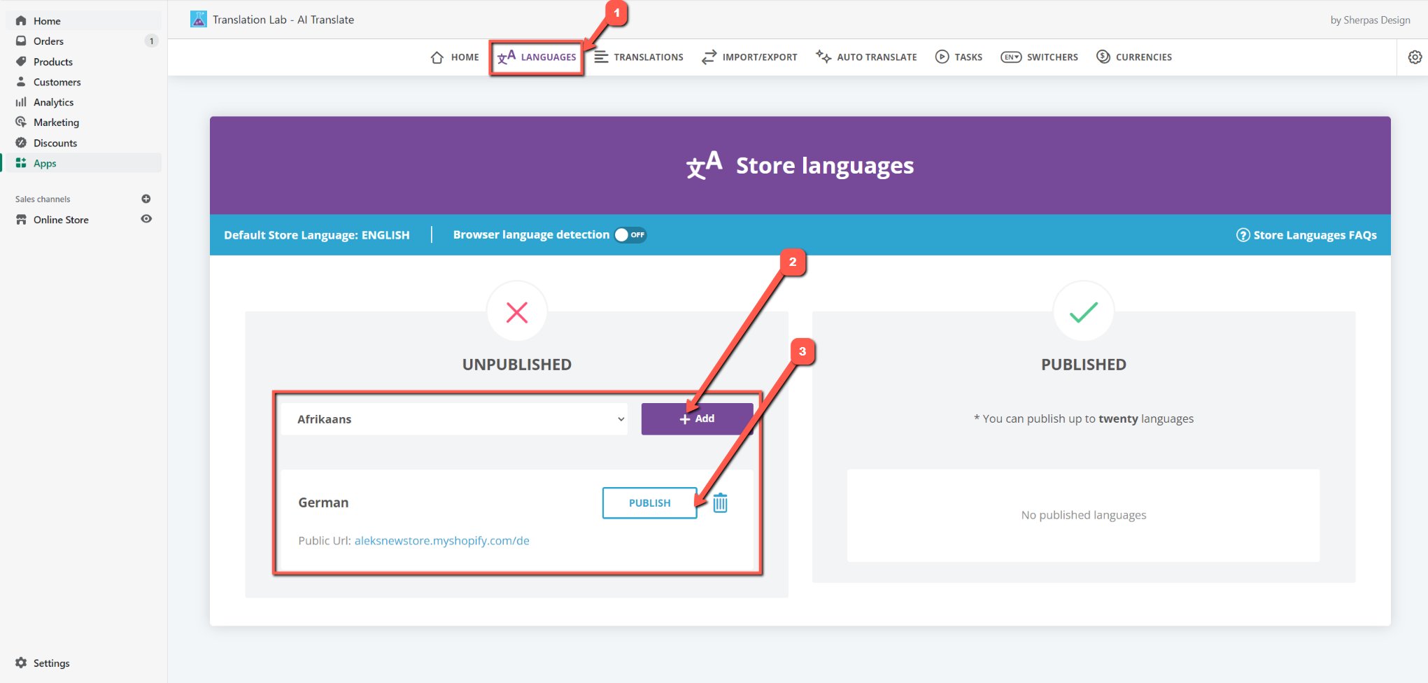This screenshot has height=683, width=1428.
Task: Click the Auto Translate sparkle icon
Action: point(823,57)
